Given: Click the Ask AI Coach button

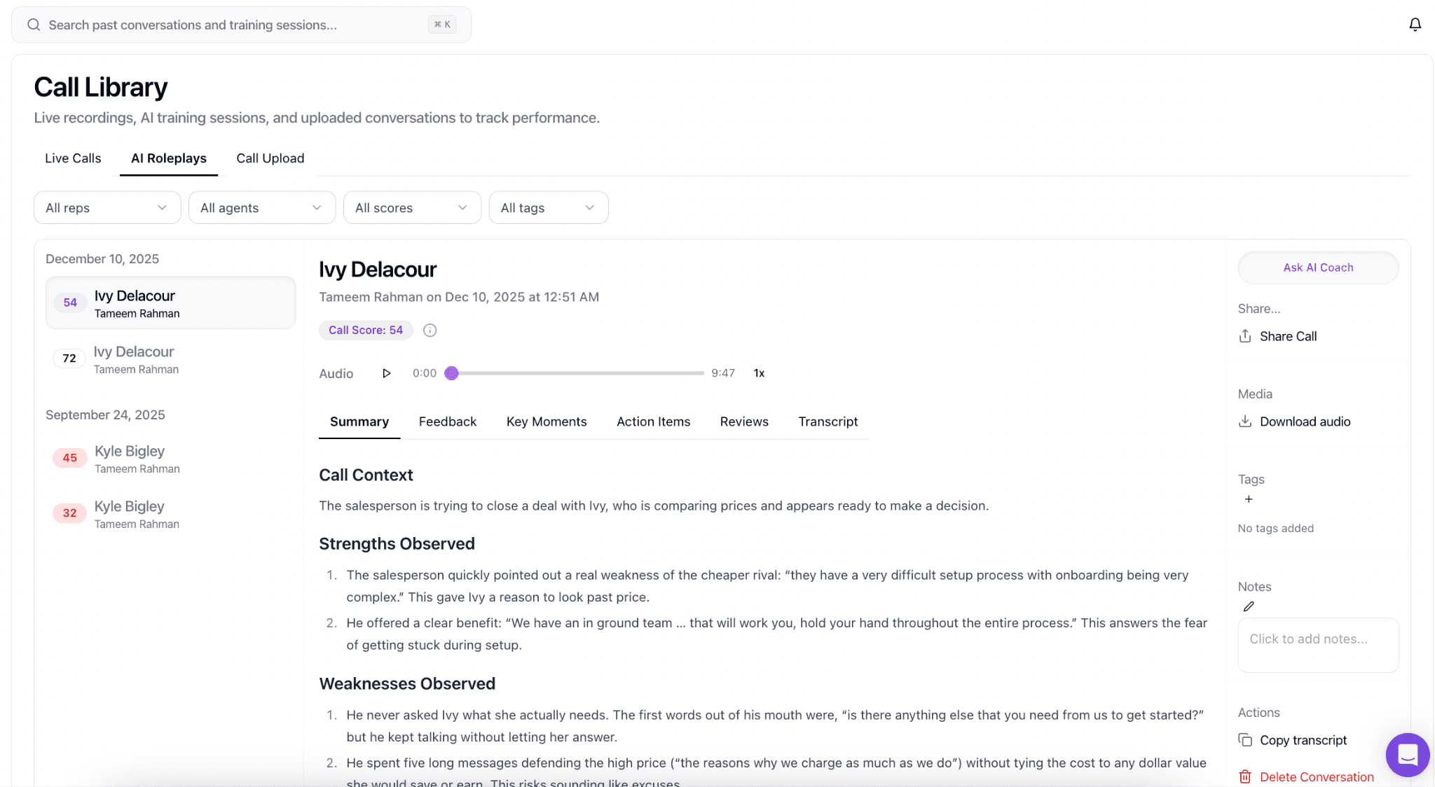Looking at the screenshot, I should click(x=1318, y=267).
